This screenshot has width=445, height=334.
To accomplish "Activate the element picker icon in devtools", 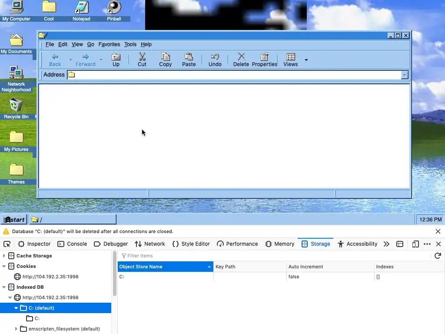I will click(x=7, y=244).
